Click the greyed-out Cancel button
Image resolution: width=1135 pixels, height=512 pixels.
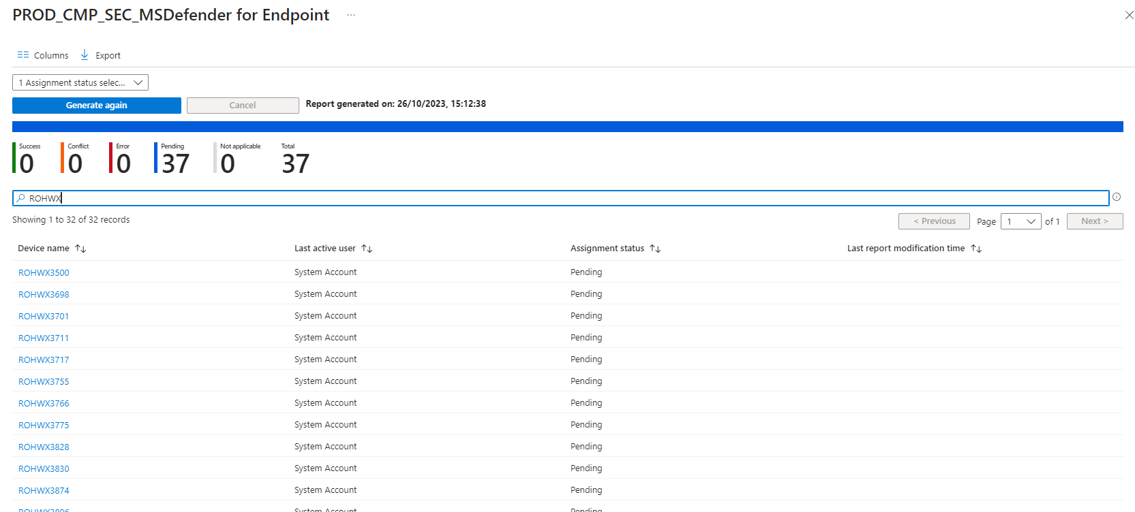(243, 106)
